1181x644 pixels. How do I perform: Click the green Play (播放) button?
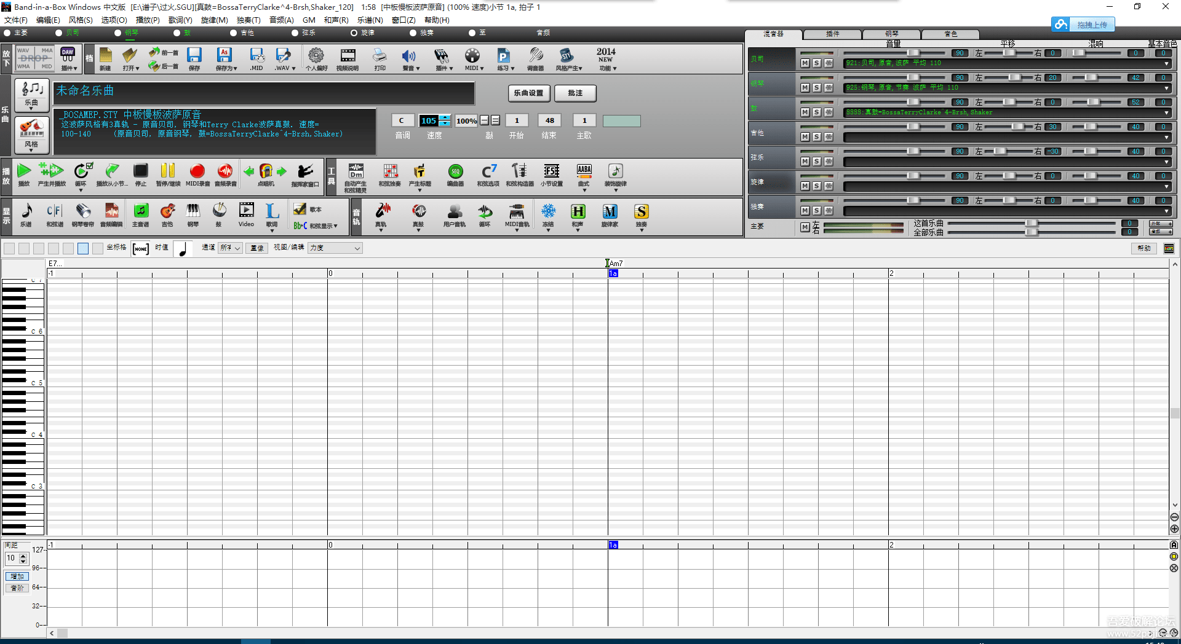pyautogui.click(x=24, y=172)
